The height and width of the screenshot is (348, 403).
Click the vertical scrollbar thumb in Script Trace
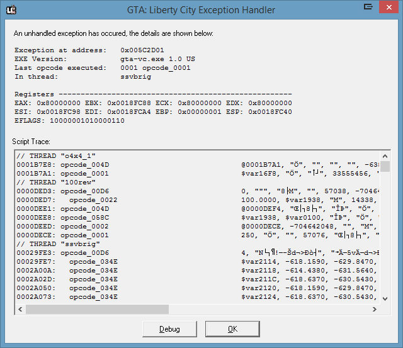pos(384,166)
